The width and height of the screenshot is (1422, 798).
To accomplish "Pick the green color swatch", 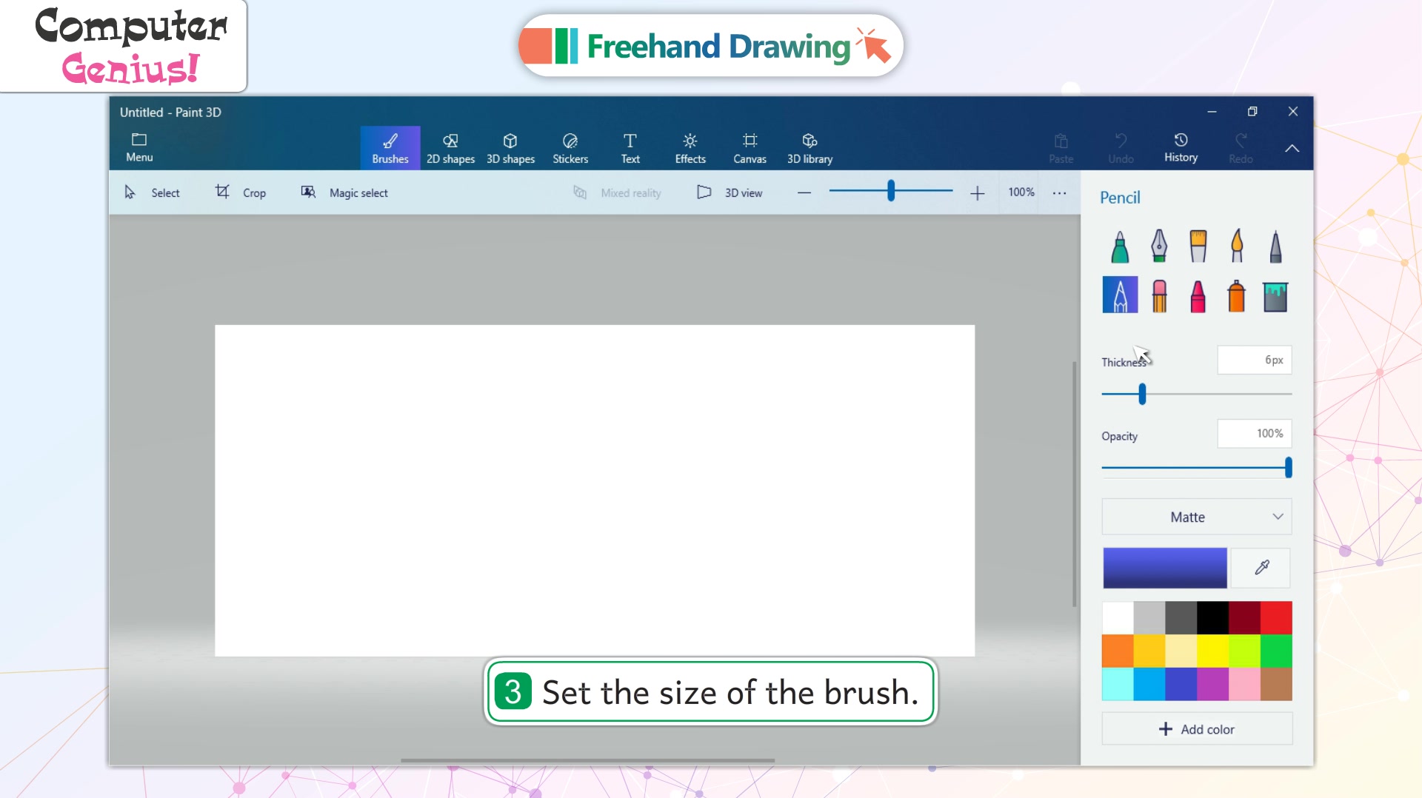I will coord(1276,651).
